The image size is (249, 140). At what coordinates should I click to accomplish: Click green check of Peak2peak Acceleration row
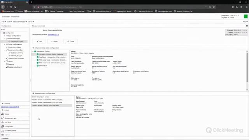(x=38, y=57)
